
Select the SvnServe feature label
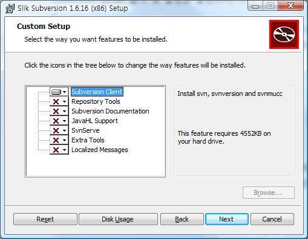(85, 130)
